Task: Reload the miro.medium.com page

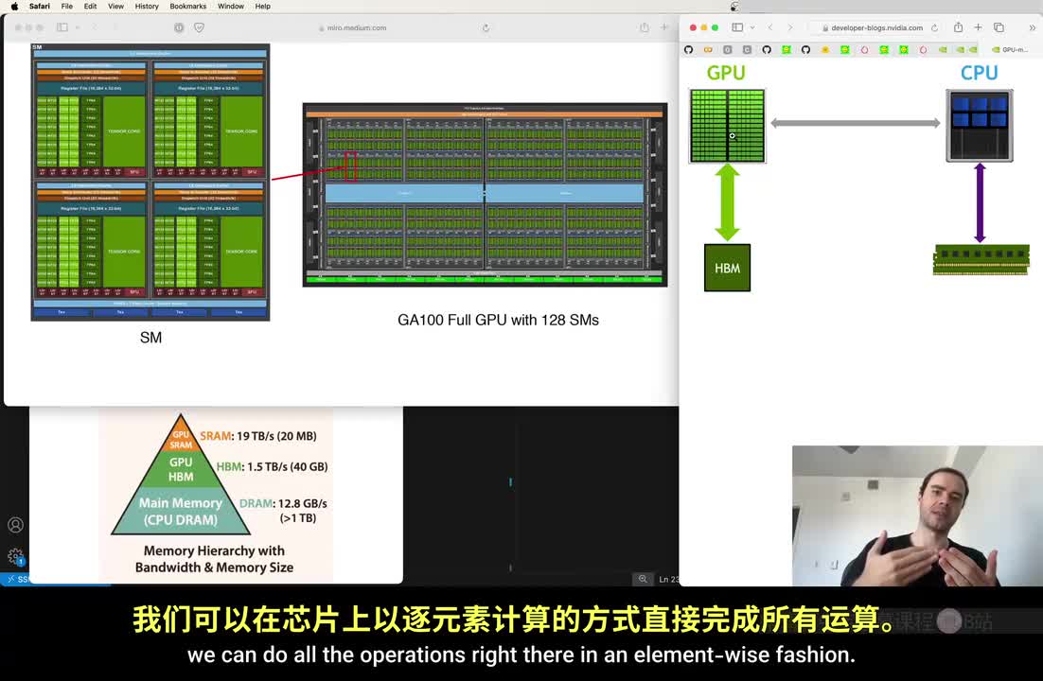Action: [486, 28]
